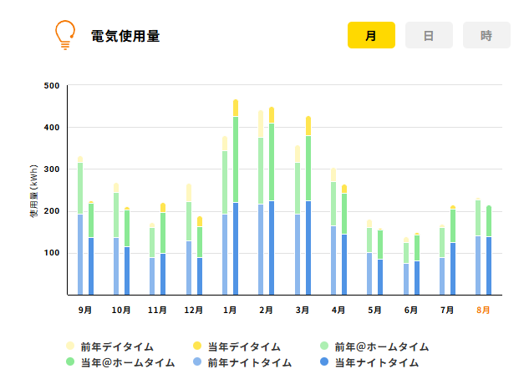Switch to the 月 (monthly) view tab
This screenshot has height=379, width=524.
(x=371, y=35)
